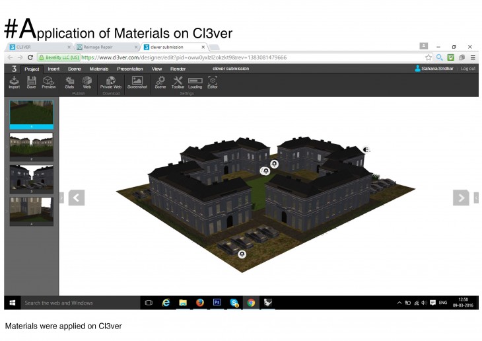Open the Editor settings icon
Viewport: 482px width, 341px height.
[x=213, y=81]
